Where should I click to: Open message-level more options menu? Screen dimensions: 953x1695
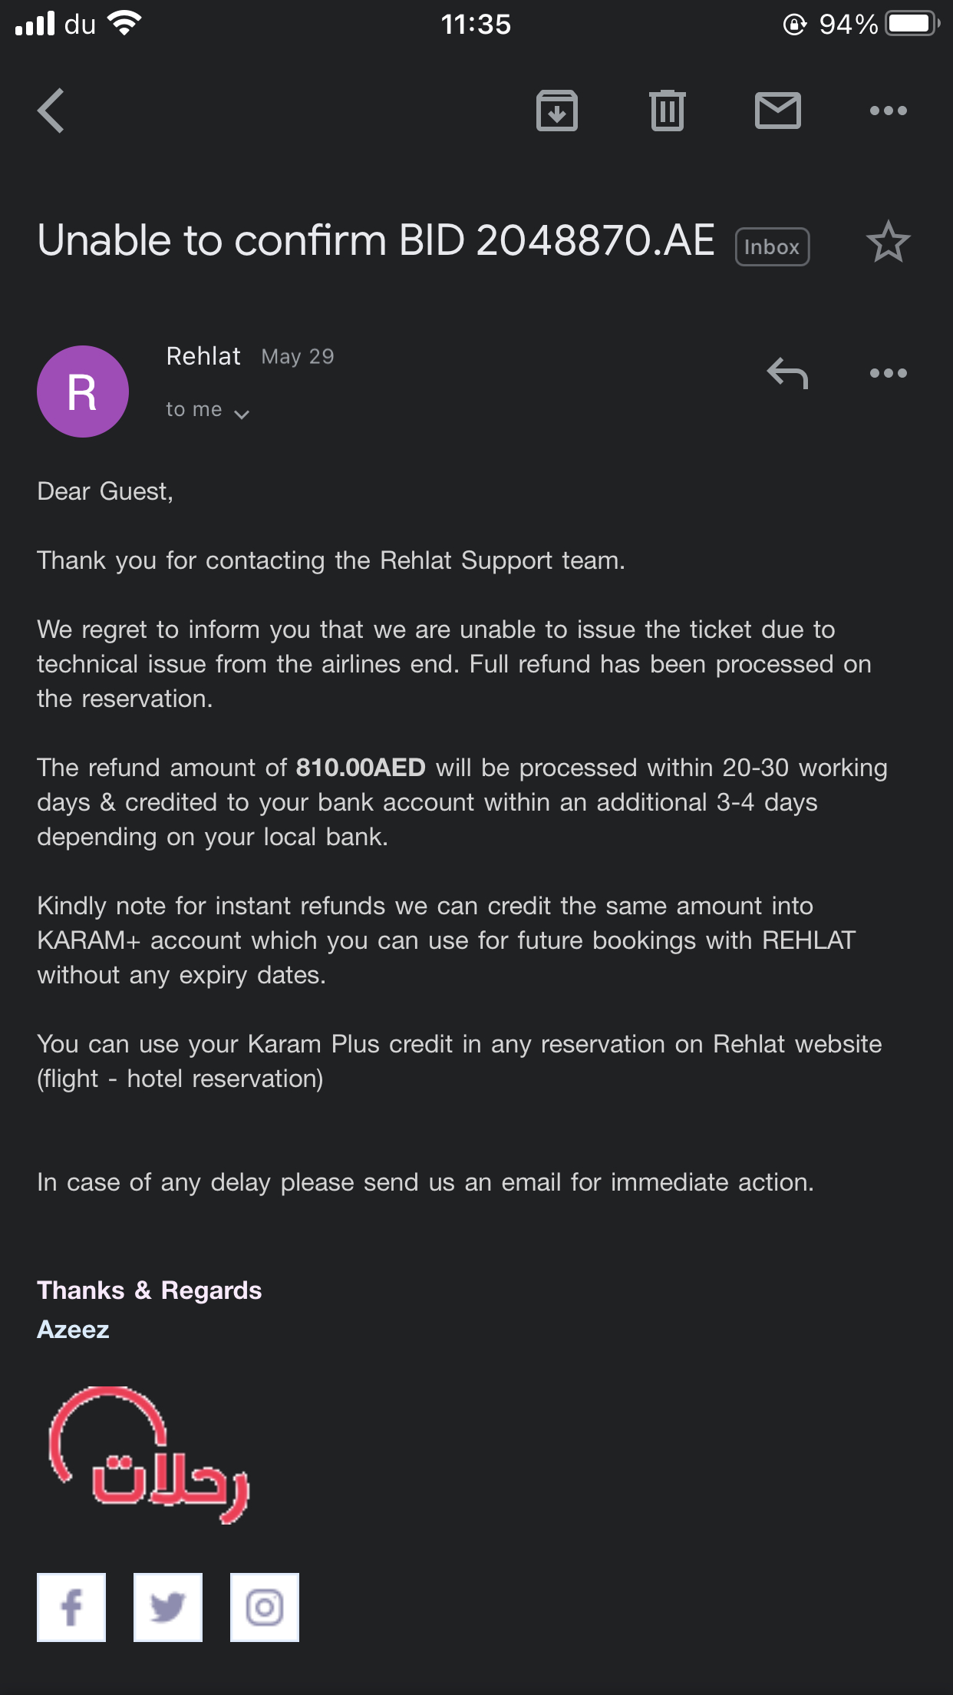tap(888, 374)
